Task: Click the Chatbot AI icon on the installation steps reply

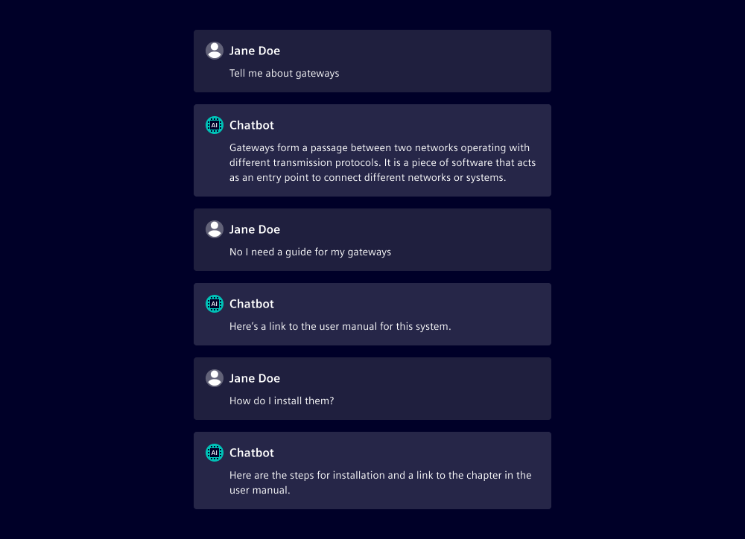Action: pos(215,453)
